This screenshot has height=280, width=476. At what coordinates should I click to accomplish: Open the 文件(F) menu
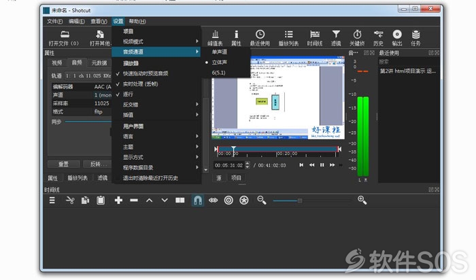tap(54, 21)
